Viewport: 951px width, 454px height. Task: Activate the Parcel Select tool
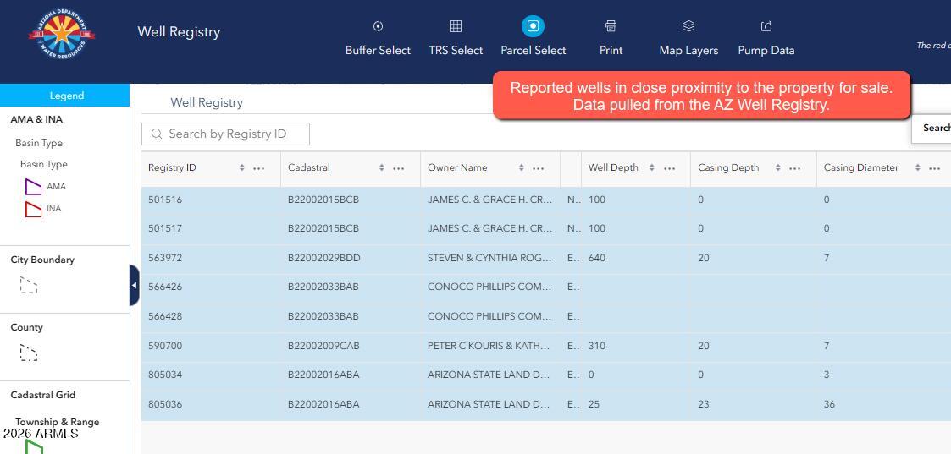click(x=534, y=26)
